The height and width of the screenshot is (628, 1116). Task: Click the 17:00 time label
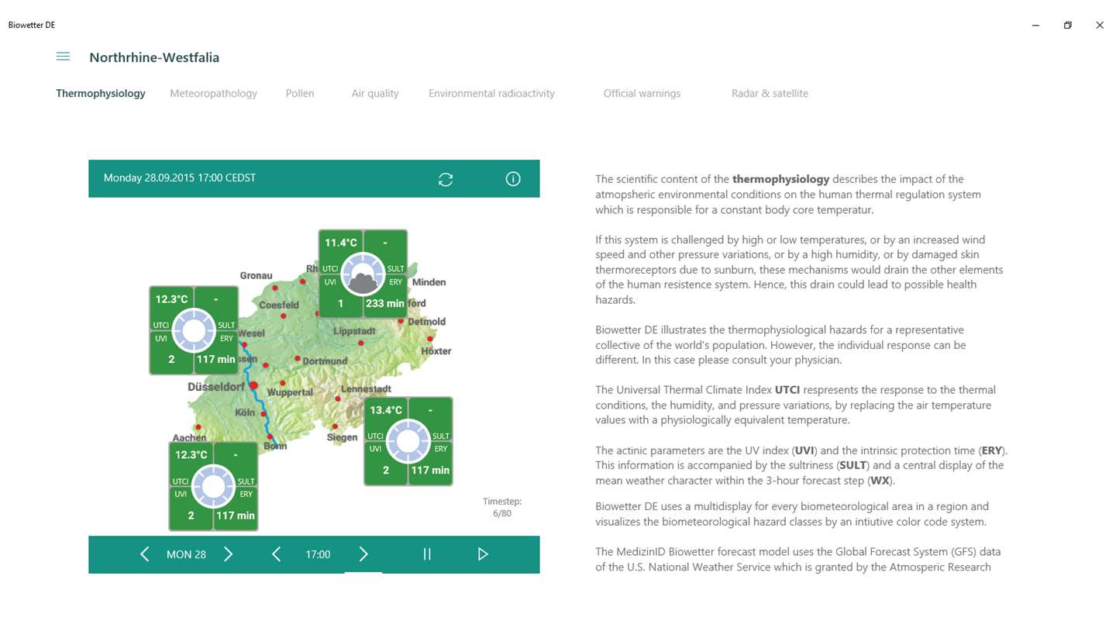(x=318, y=554)
